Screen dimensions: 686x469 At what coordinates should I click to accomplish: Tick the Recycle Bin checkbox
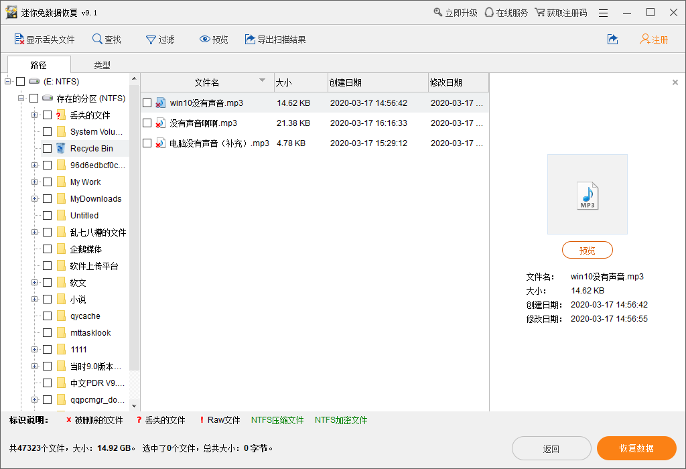[x=48, y=148]
